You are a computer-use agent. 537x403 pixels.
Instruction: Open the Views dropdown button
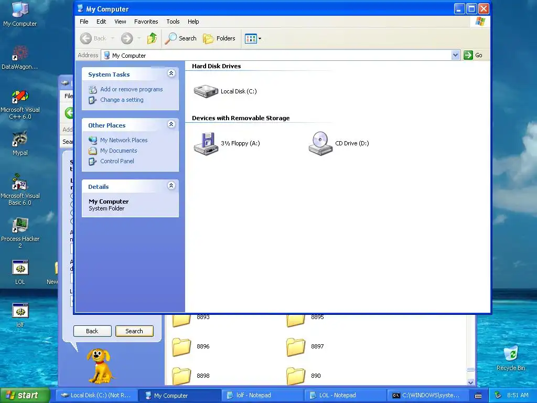pos(253,38)
